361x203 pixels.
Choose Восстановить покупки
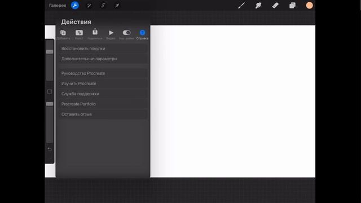(x=103, y=48)
